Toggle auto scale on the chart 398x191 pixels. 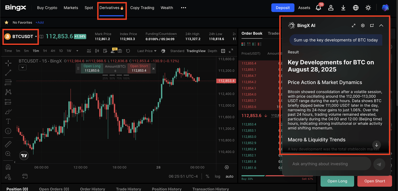[x=229, y=176]
